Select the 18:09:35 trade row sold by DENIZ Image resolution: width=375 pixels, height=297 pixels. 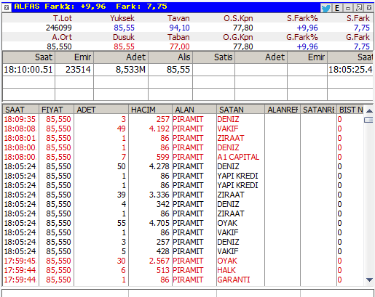coord(183,119)
